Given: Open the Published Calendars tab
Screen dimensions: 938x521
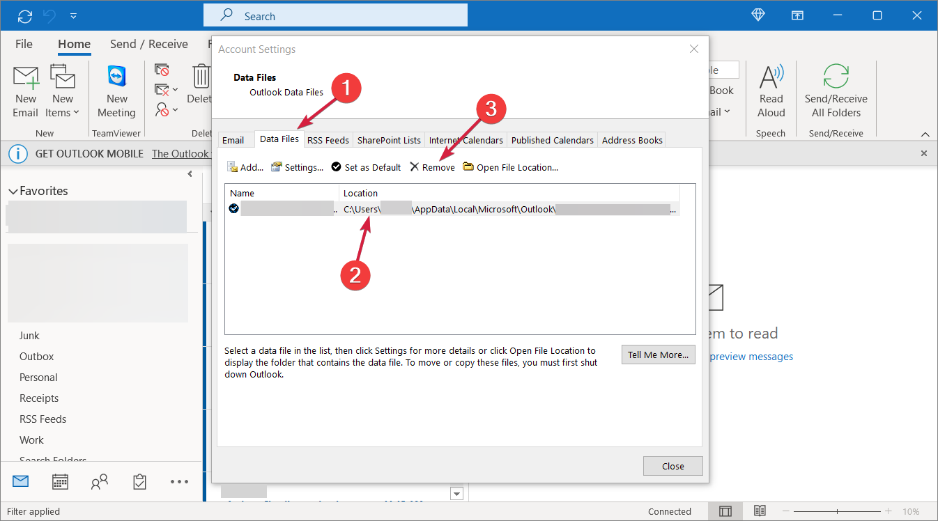Looking at the screenshot, I should pyautogui.click(x=553, y=140).
